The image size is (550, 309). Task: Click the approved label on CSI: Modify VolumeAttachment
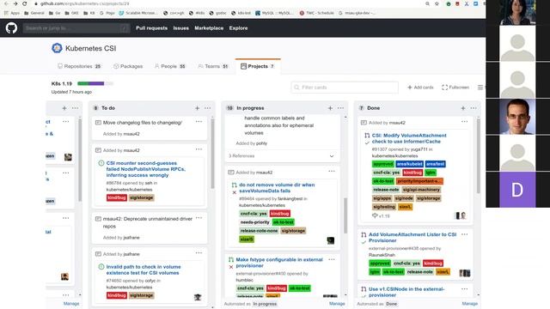383,164
